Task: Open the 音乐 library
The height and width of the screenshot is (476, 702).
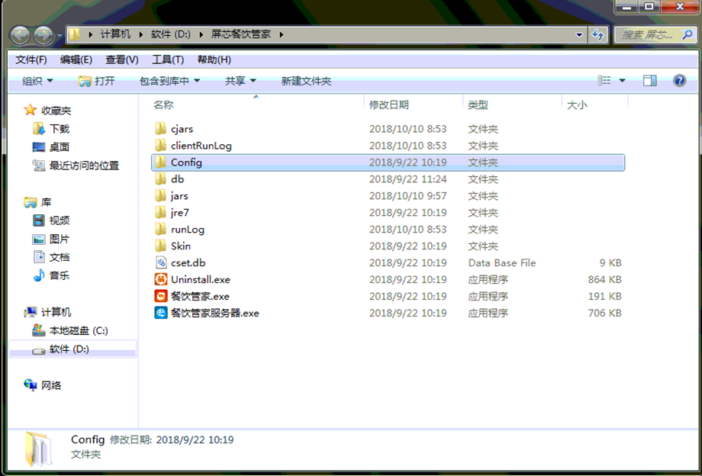Action: coord(60,275)
